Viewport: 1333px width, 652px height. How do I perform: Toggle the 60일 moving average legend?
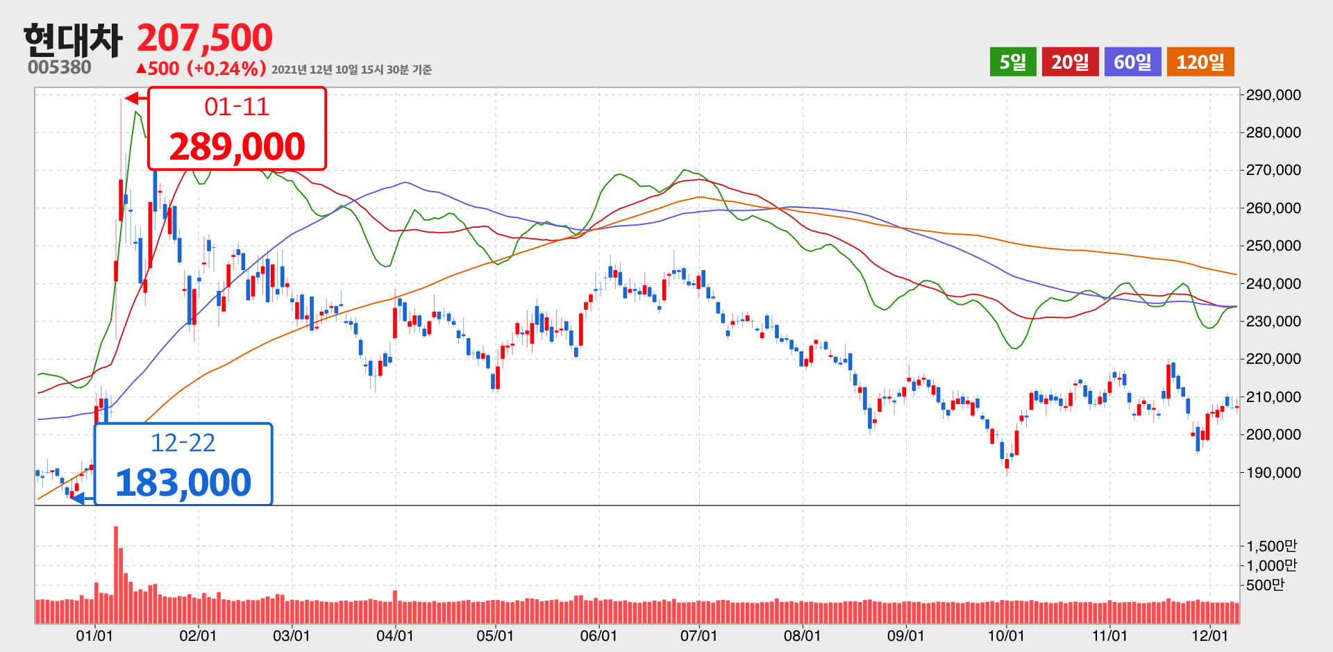[1132, 62]
